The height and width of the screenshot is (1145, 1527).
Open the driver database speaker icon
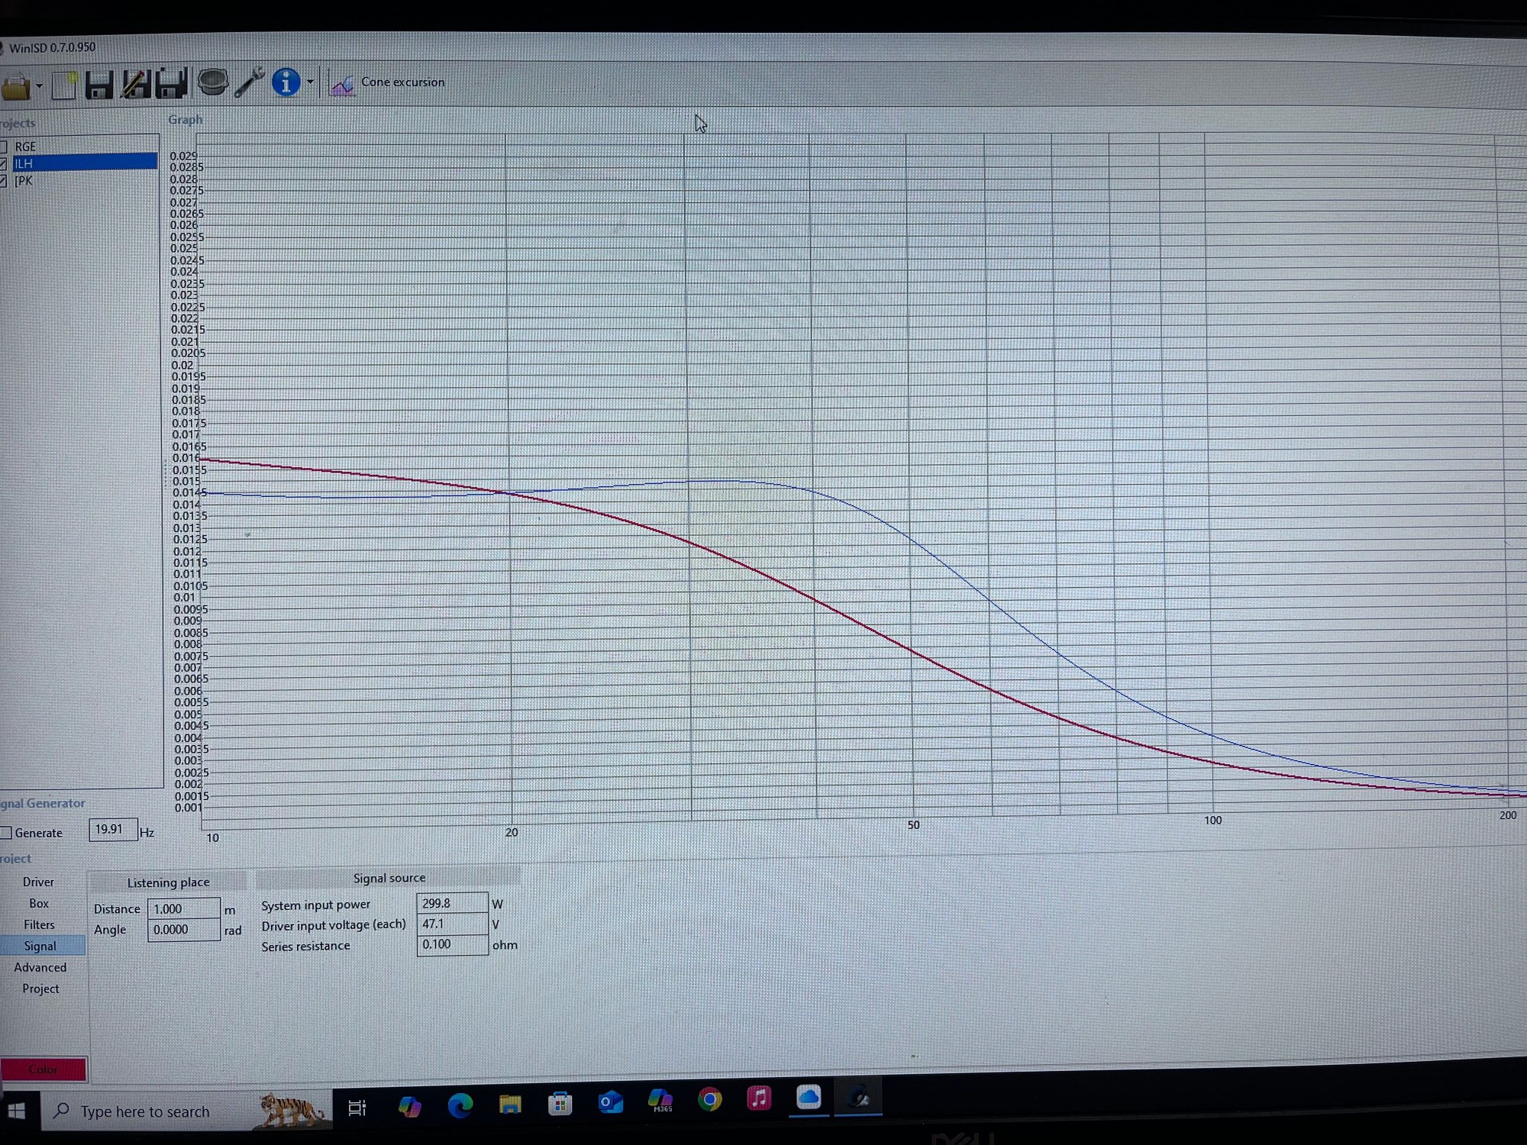coord(213,82)
